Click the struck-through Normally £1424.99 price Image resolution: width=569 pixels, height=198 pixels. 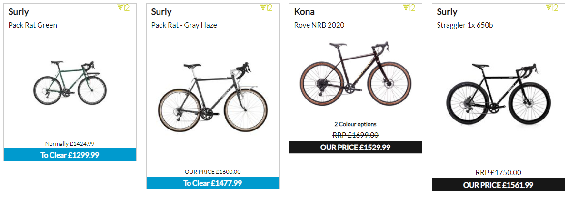pyautogui.click(x=70, y=144)
